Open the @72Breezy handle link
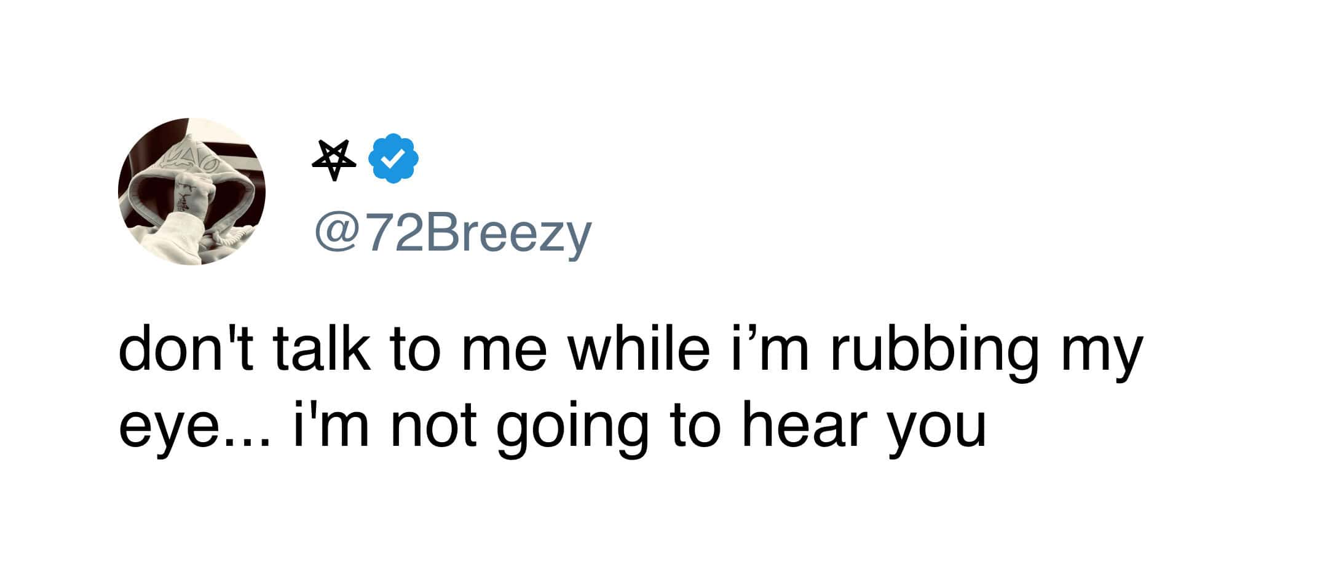The width and height of the screenshot is (1328, 581). [x=453, y=235]
